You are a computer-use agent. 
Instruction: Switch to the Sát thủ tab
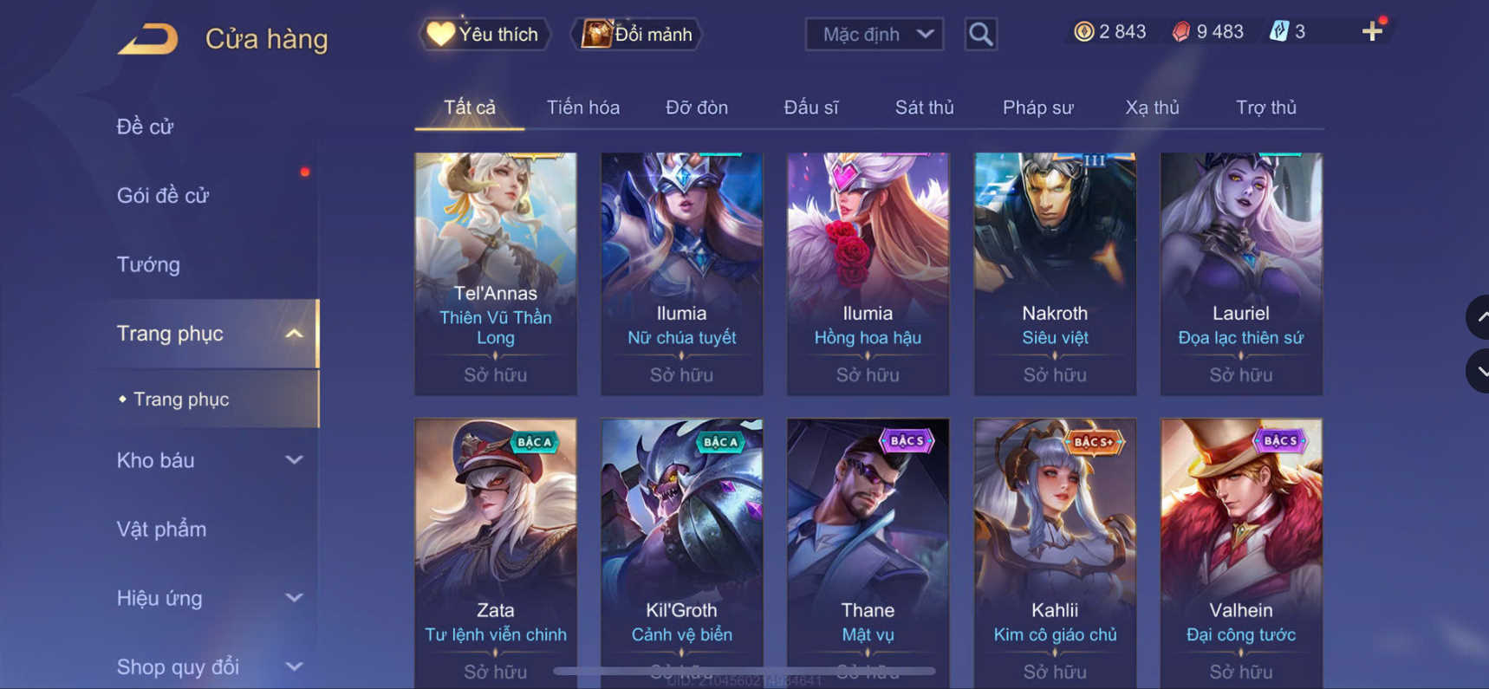click(924, 107)
